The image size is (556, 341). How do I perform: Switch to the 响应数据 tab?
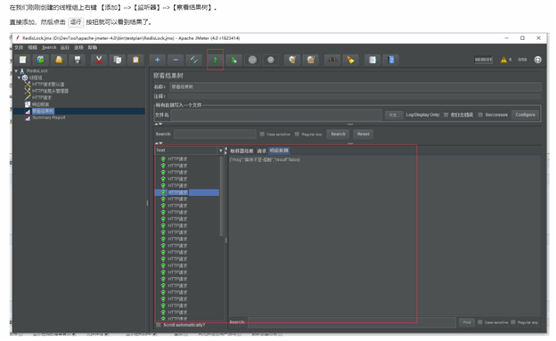pyautogui.click(x=279, y=150)
